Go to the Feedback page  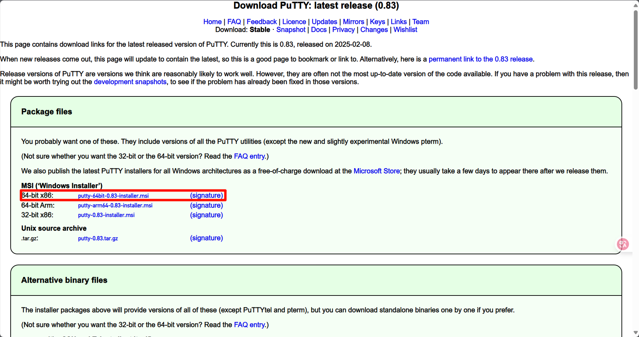tap(261, 22)
